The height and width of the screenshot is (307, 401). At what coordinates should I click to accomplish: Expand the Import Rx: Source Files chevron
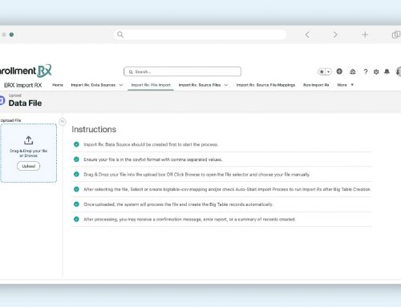click(226, 85)
